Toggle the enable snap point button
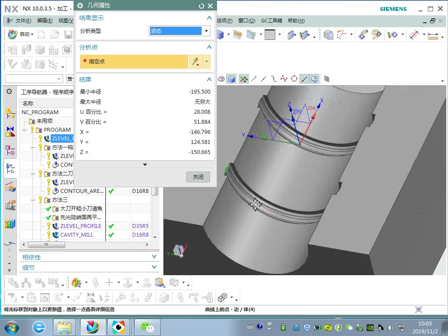The height and width of the screenshot is (336, 448). point(243,79)
